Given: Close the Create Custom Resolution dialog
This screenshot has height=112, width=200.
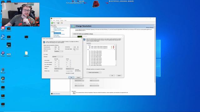Looking at the screenshot, I should (x=81, y=39).
